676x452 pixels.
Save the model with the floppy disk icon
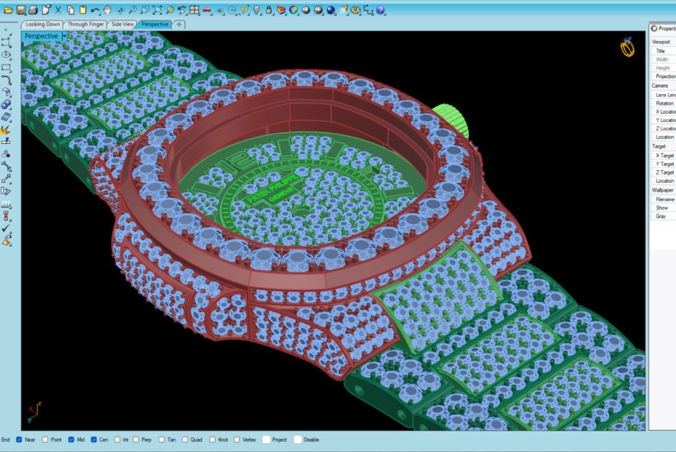tap(21, 10)
